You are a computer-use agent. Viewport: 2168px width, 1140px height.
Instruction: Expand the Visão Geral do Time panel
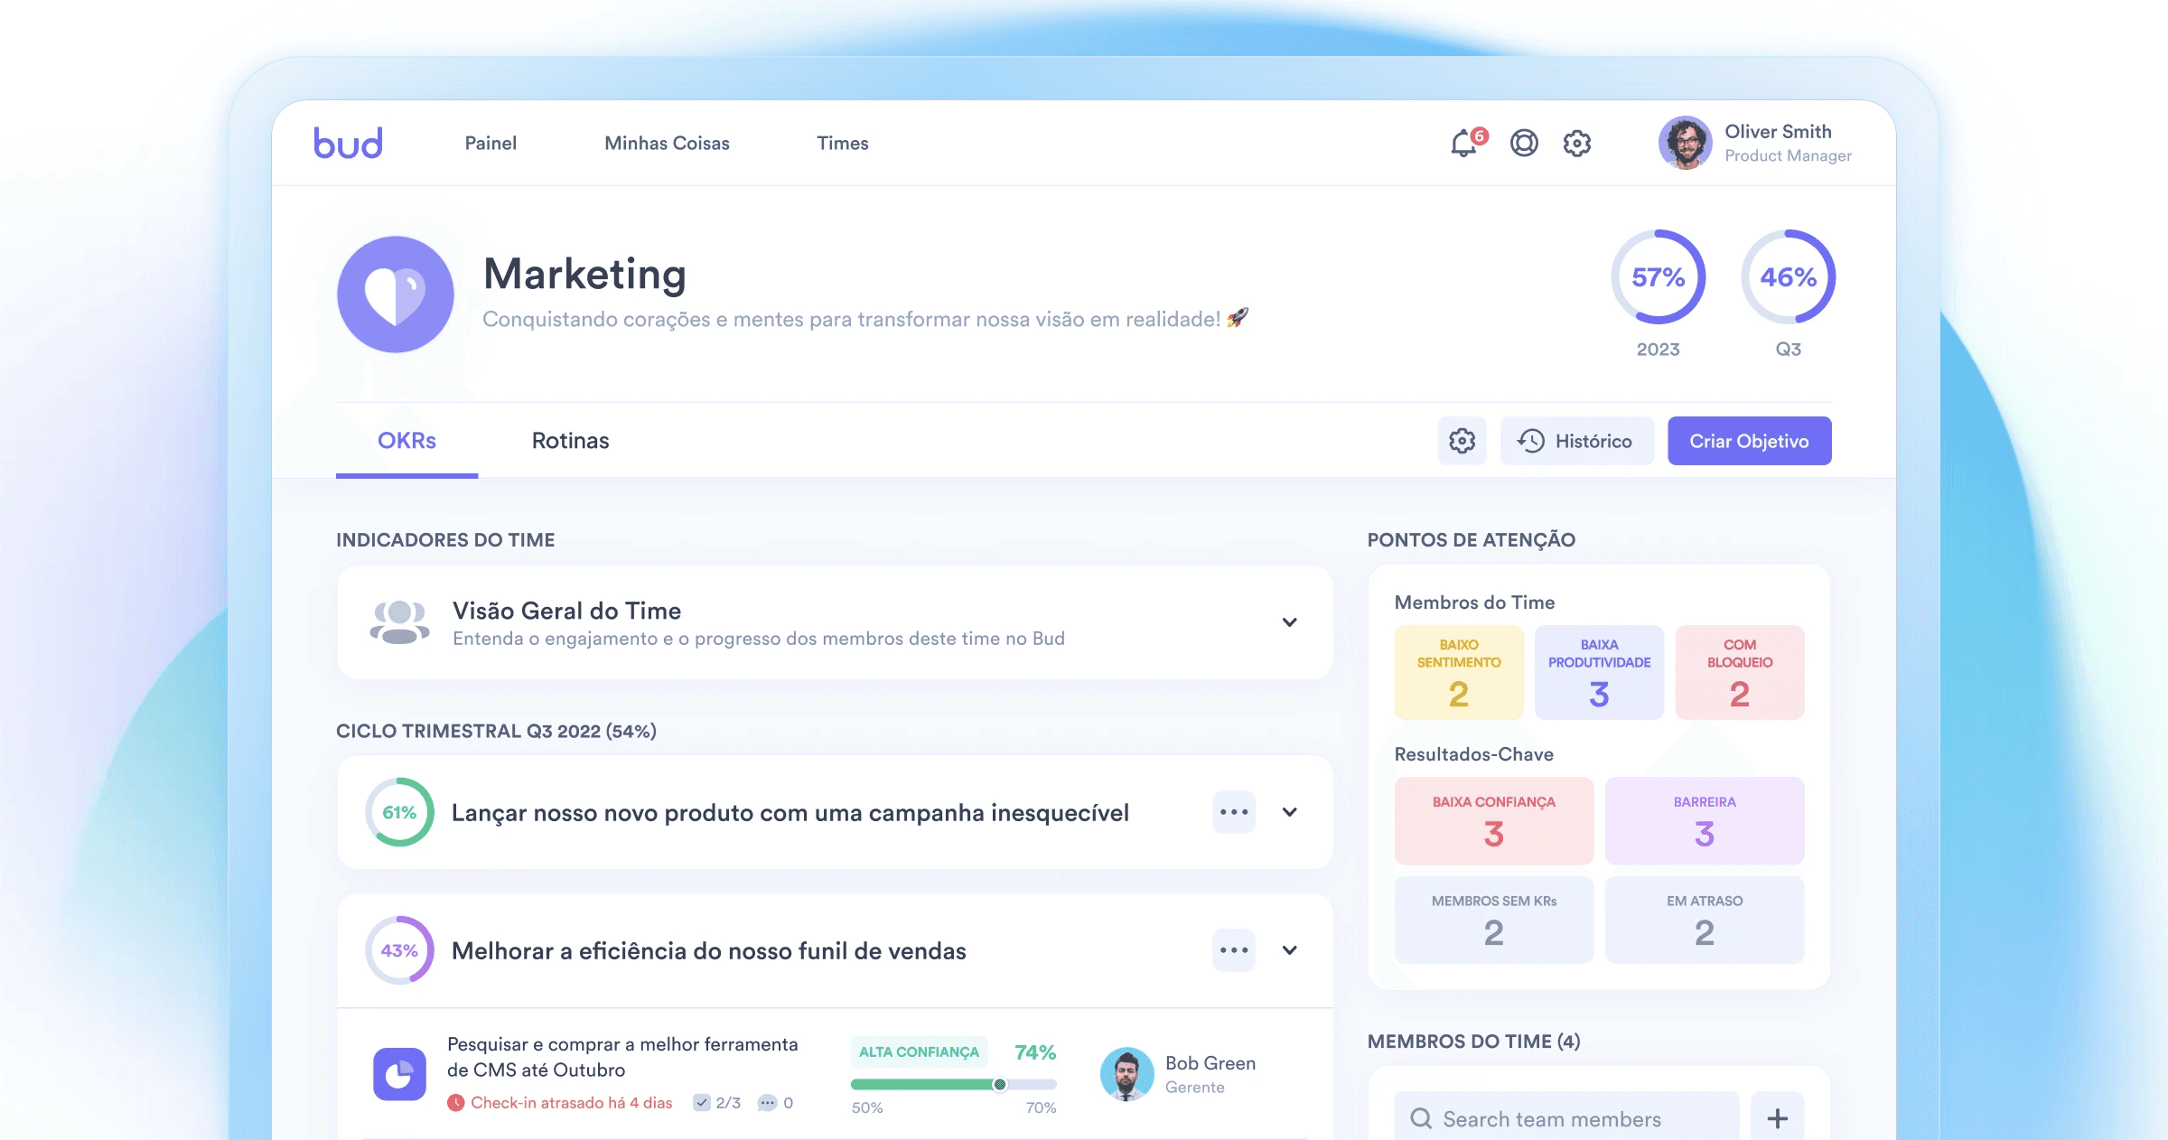click(x=1290, y=621)
